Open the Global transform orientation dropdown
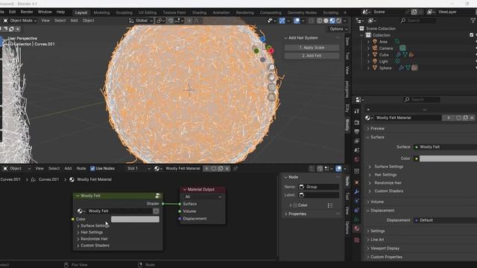This screenshot has height=268, width=477. (x=141, y=21)
